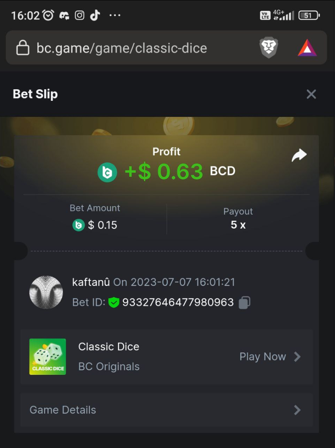Image resolution: width=335 pixels, height=448 pixels.
Task: Tap the chevron on Game Details row
Action: (297, 410)
